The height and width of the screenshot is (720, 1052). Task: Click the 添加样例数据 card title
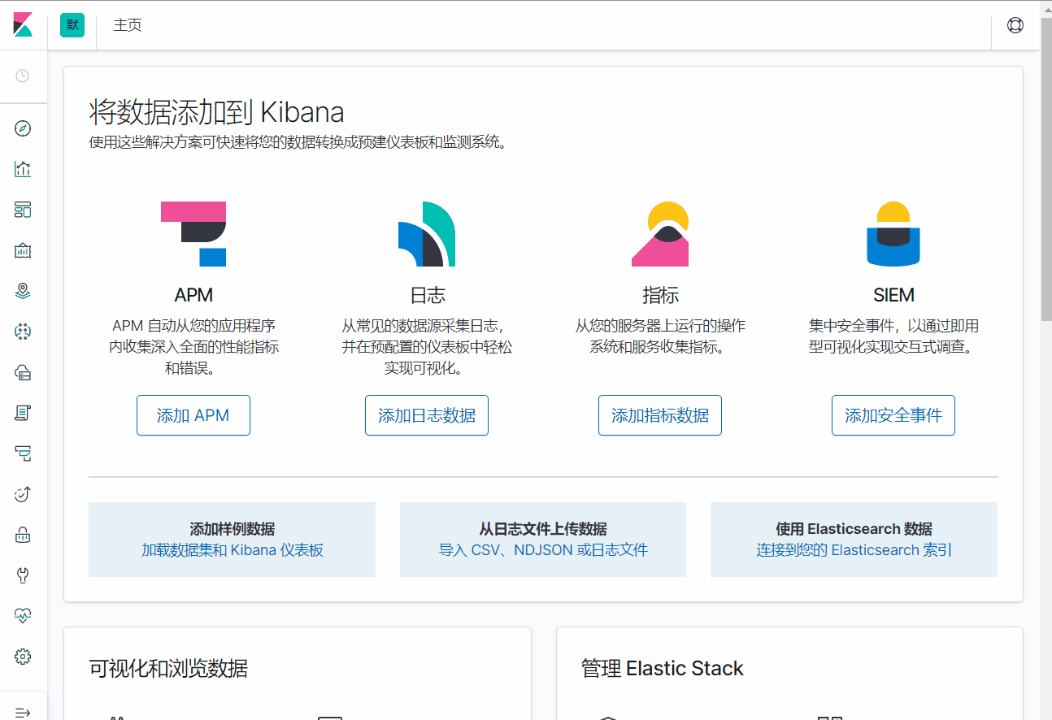click(232, 529)
